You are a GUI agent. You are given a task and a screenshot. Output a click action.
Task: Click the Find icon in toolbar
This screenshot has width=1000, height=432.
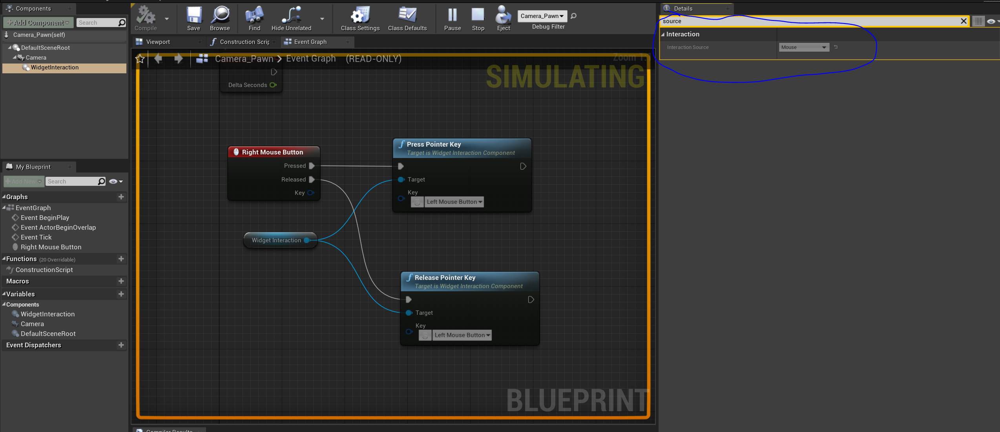click(x=254, y=16)
